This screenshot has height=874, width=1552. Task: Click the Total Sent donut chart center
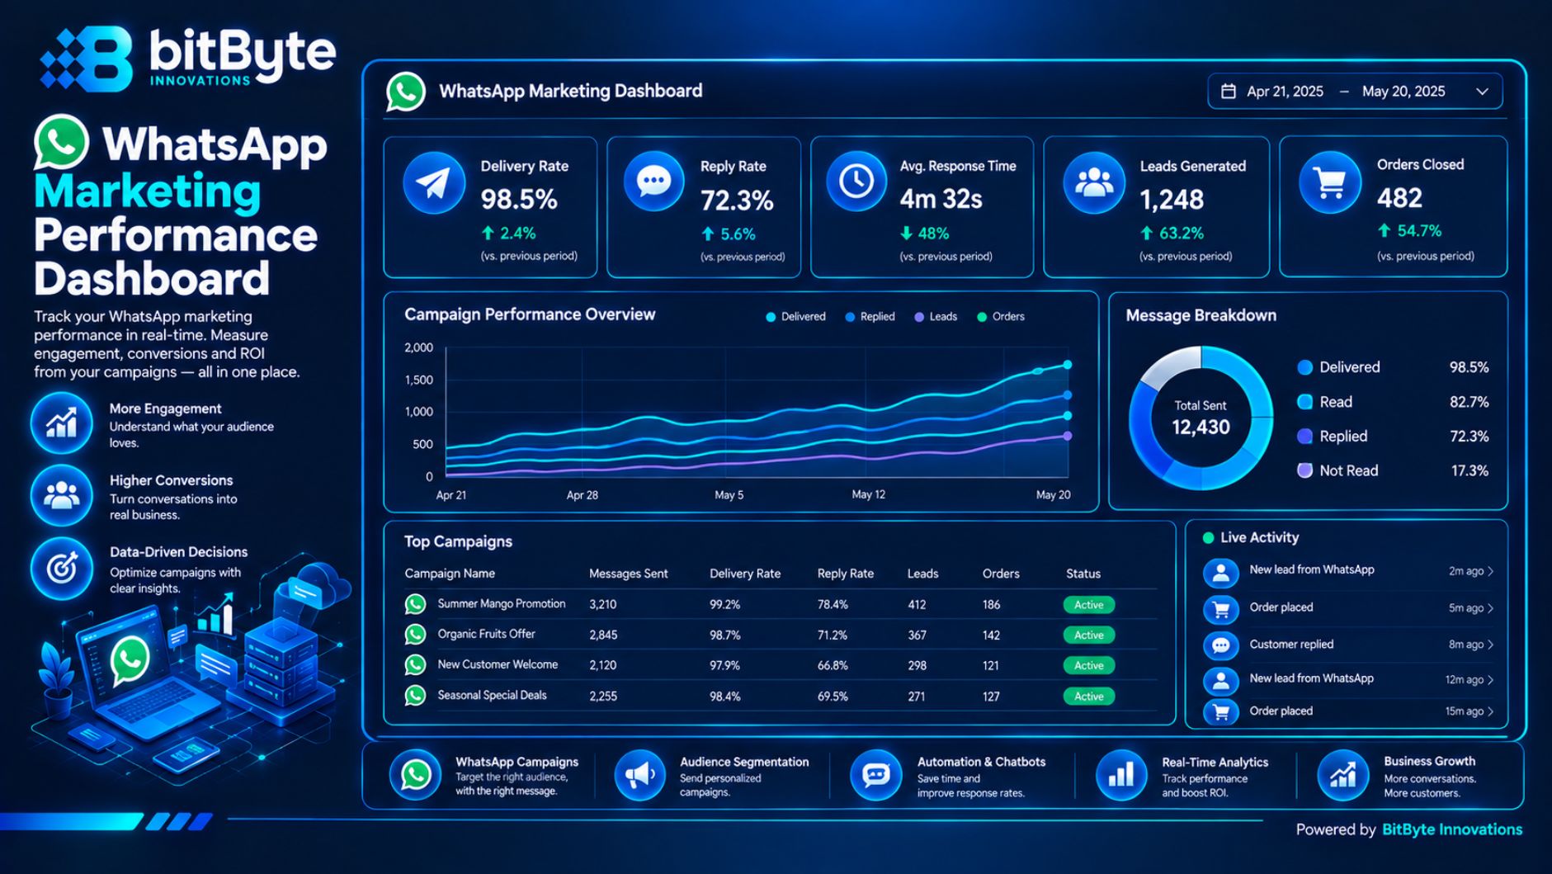pyautogui.click(x=1201, y=418)
